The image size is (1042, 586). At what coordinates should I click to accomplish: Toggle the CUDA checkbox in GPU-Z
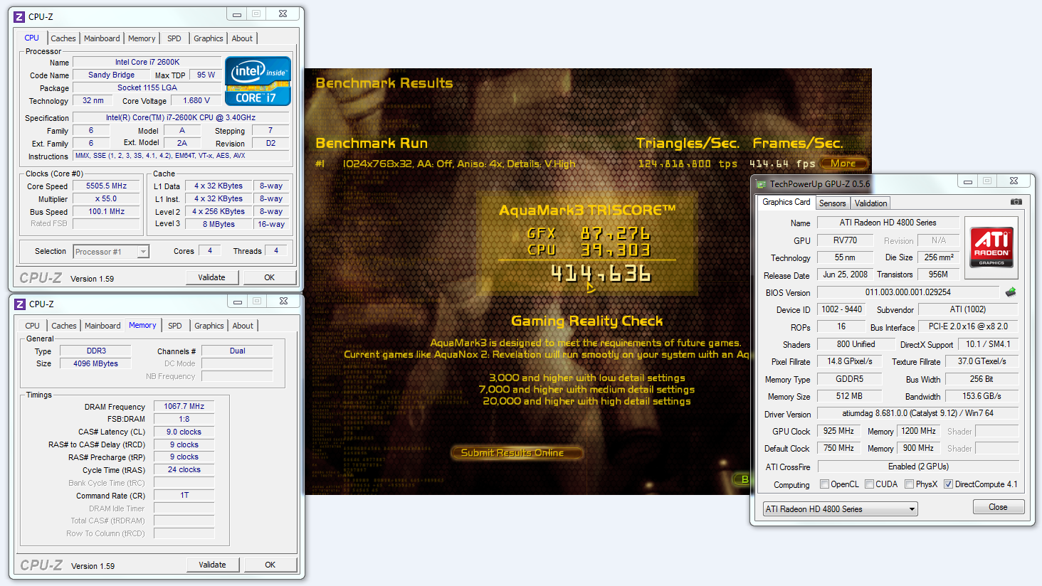tap(869, 484)
